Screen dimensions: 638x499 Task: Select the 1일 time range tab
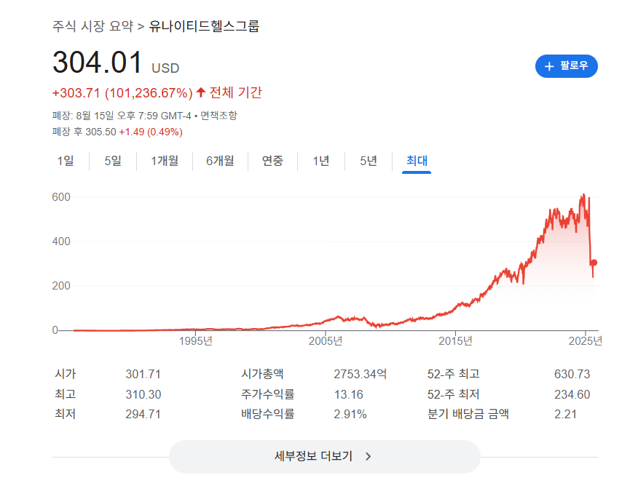pyautogui.click(x=66, y=161)
